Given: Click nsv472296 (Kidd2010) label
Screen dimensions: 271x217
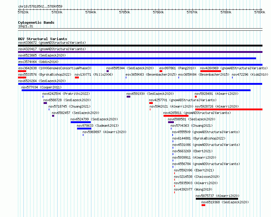Looking at the screenshot, I should [250, 74].
